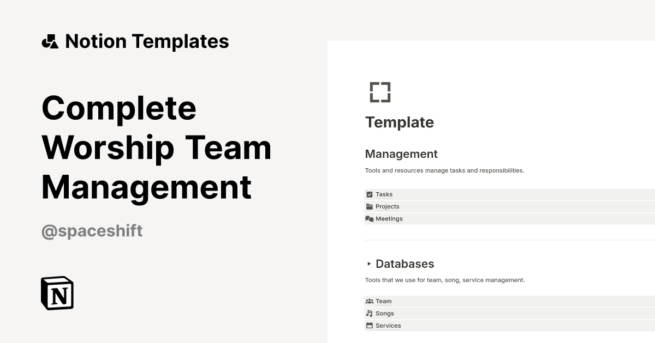
Task: Click the Notion cube logo
Action: [57, 293]
